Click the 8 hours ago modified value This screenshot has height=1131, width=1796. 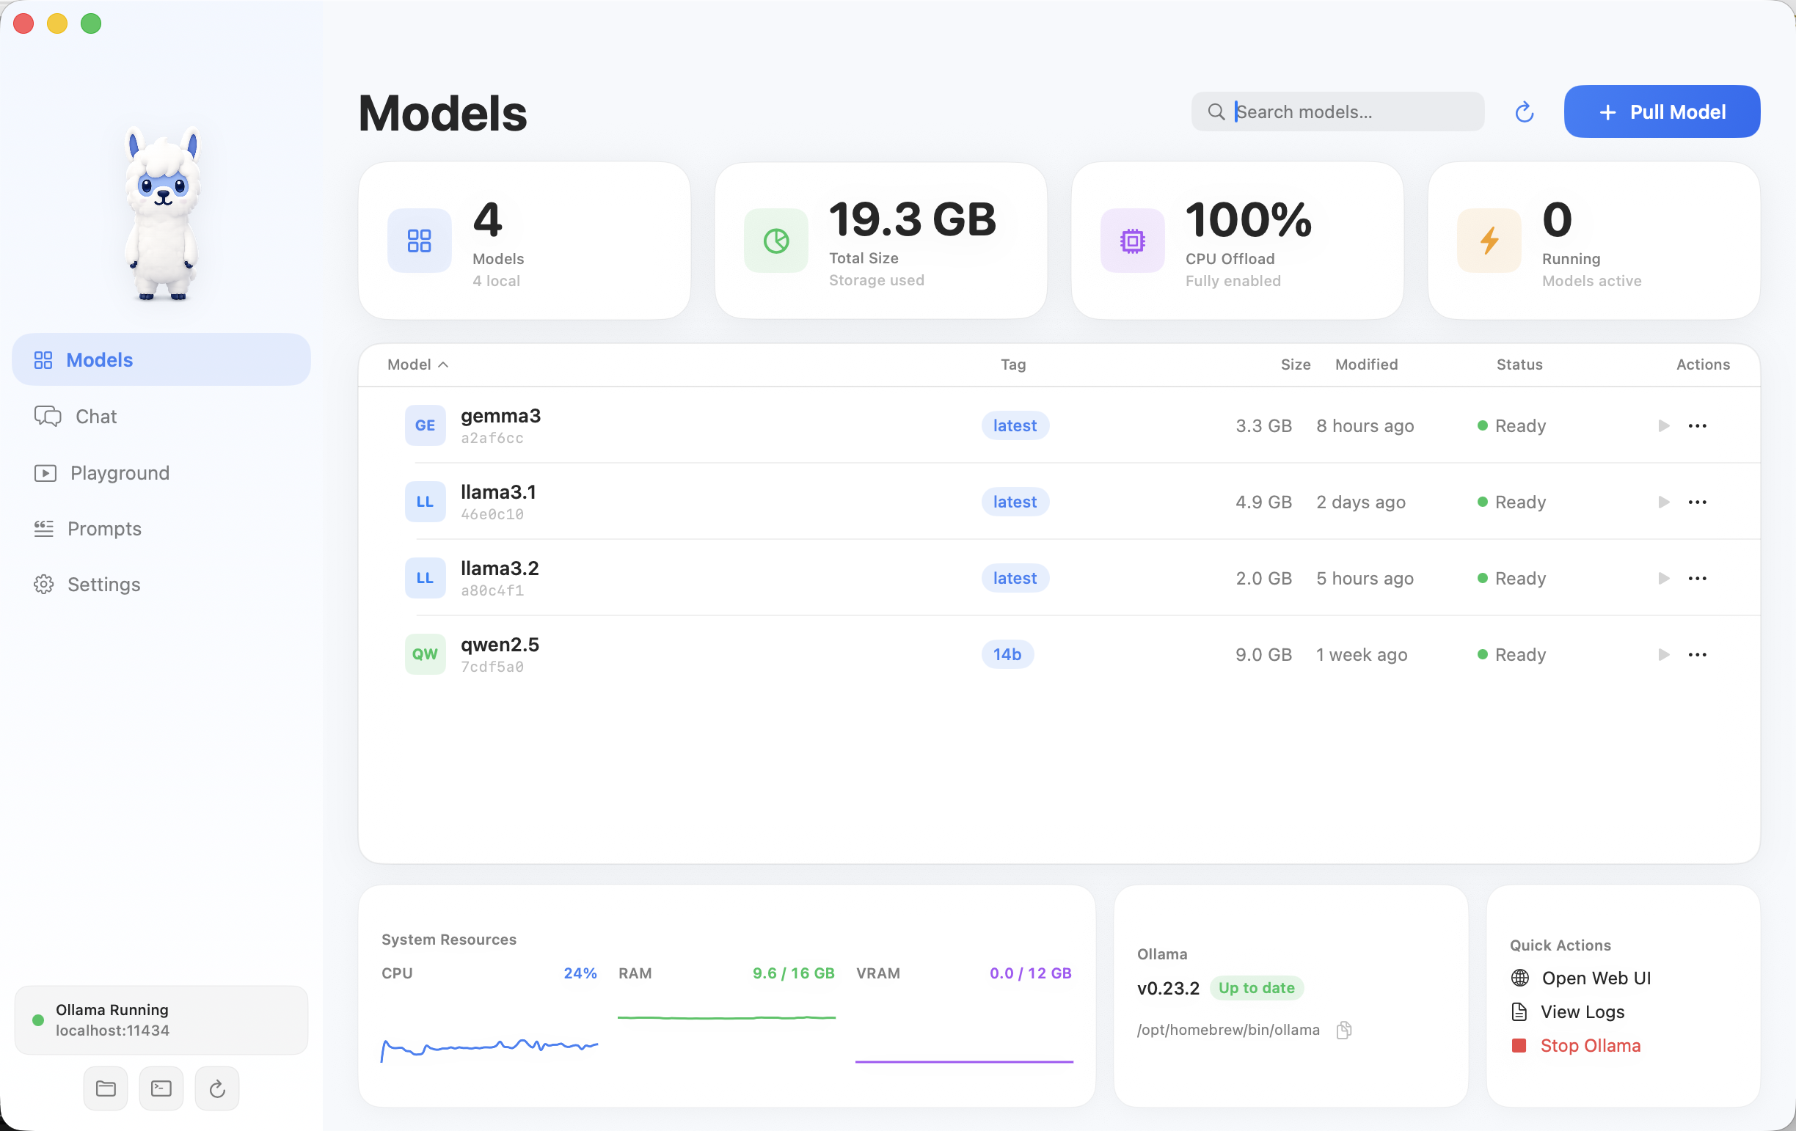pos(1365,425)
